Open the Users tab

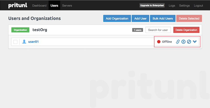point(54,5)
